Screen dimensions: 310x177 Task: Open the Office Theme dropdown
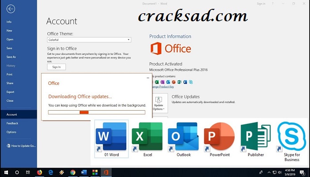(x=89, y=40)
